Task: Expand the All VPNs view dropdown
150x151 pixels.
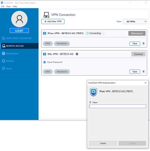Action: click(135, 22)
